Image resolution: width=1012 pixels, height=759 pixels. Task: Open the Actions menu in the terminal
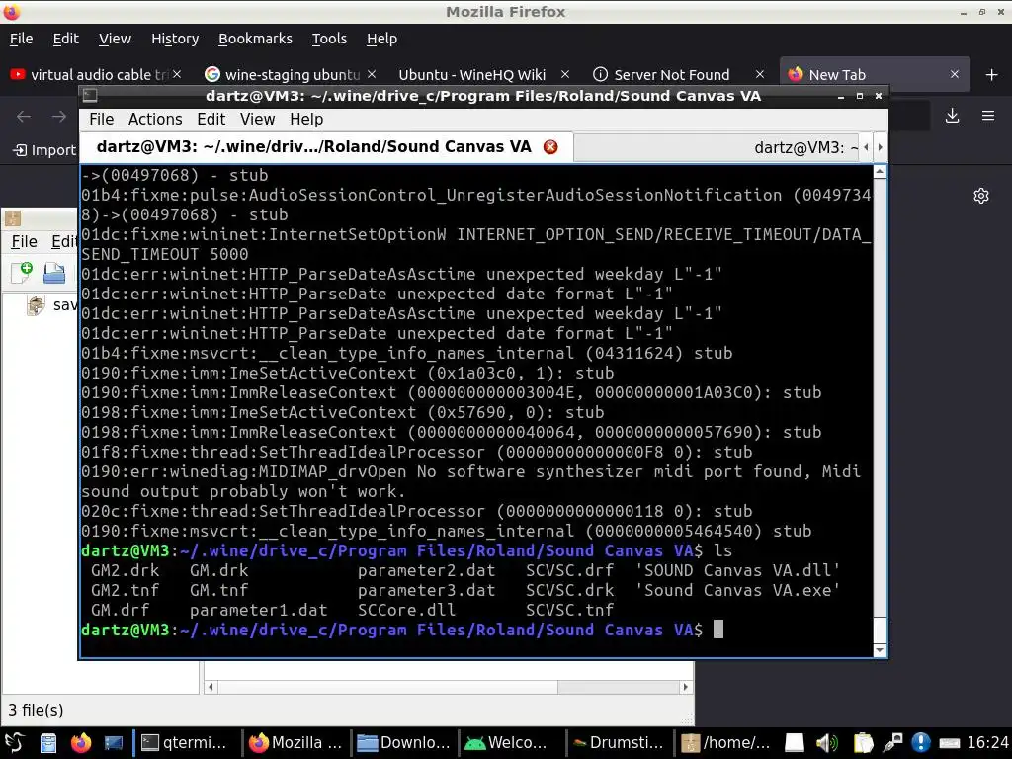[x=155, y=120]
